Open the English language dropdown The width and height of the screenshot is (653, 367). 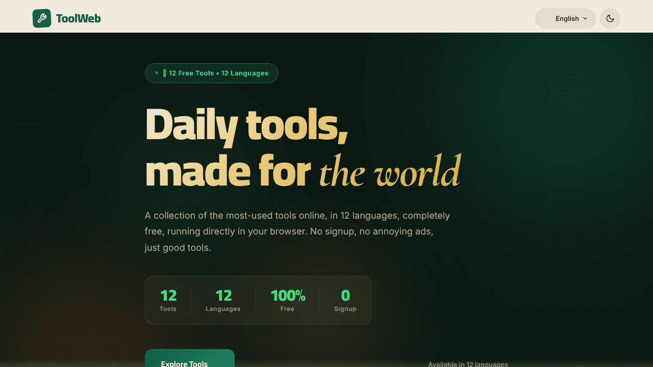coord(565,18)
